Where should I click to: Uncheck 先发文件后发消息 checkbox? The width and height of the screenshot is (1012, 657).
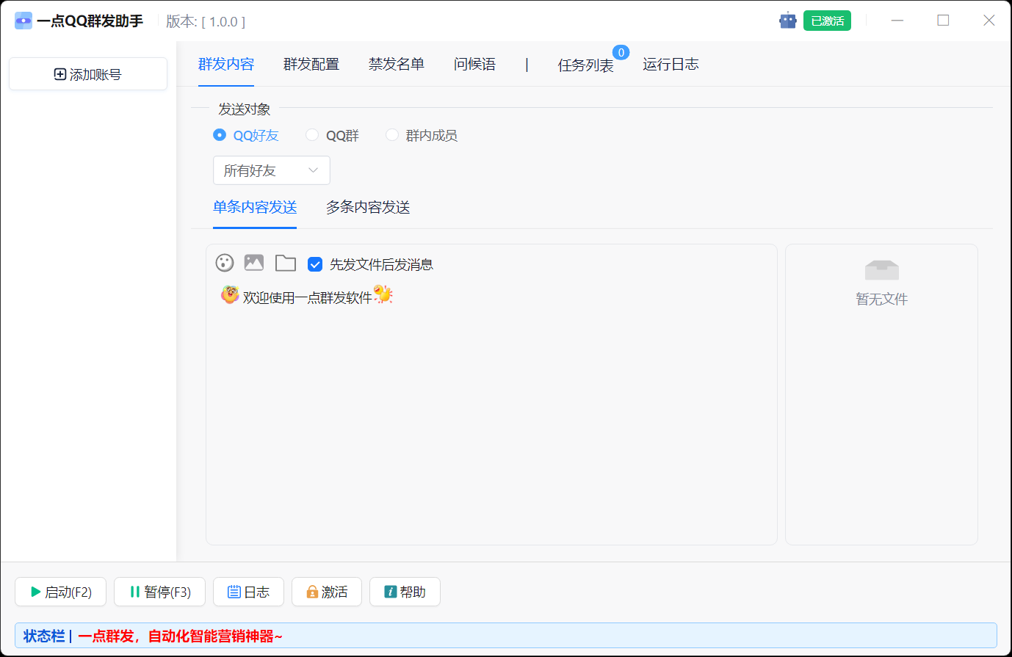(x=315, y=264)
